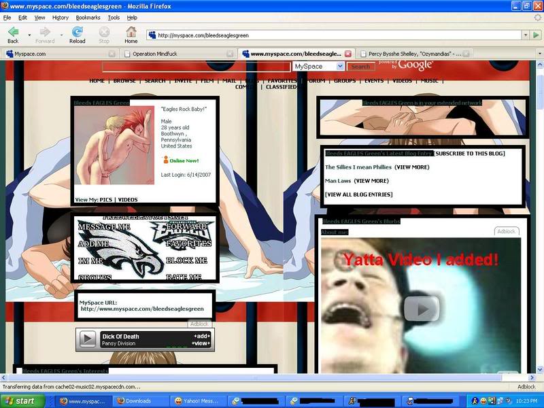The height and width of the screenshot is (408, 544).
Task: Click RATE ME on the contact box
Action: point(184,277)
